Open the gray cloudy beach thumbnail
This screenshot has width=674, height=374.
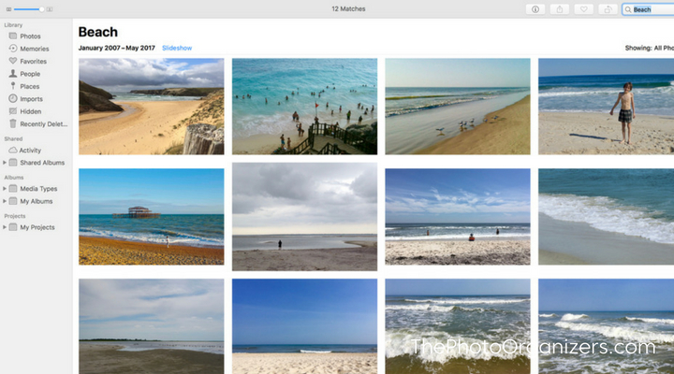pos(305,217)
